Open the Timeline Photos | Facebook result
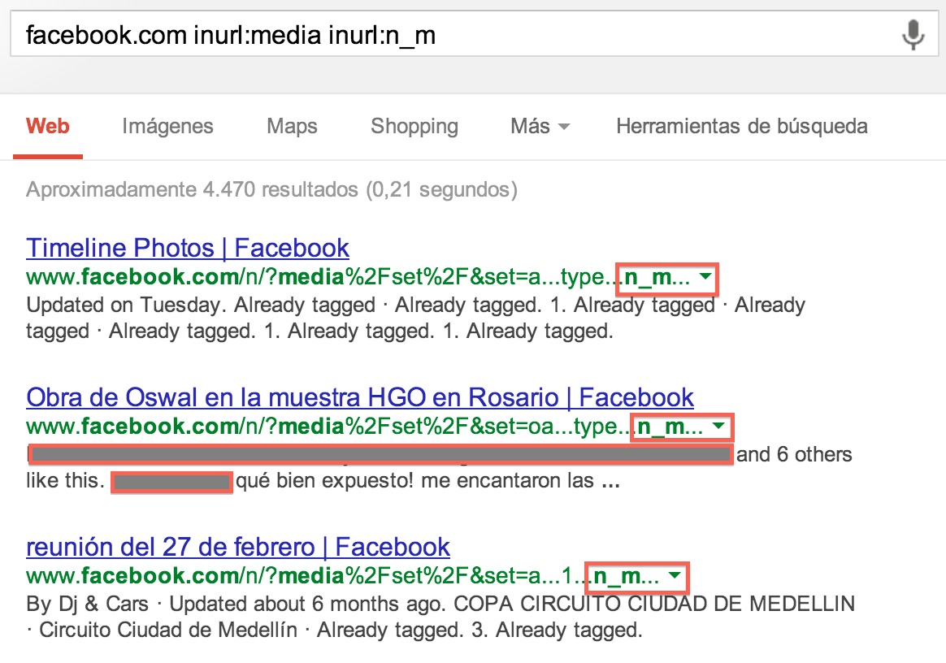The image size is (946, 663). 188,248
